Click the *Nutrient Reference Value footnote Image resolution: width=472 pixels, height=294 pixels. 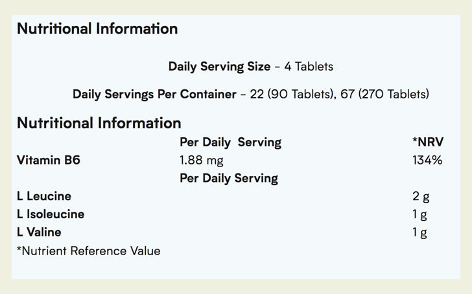point(89,251)
